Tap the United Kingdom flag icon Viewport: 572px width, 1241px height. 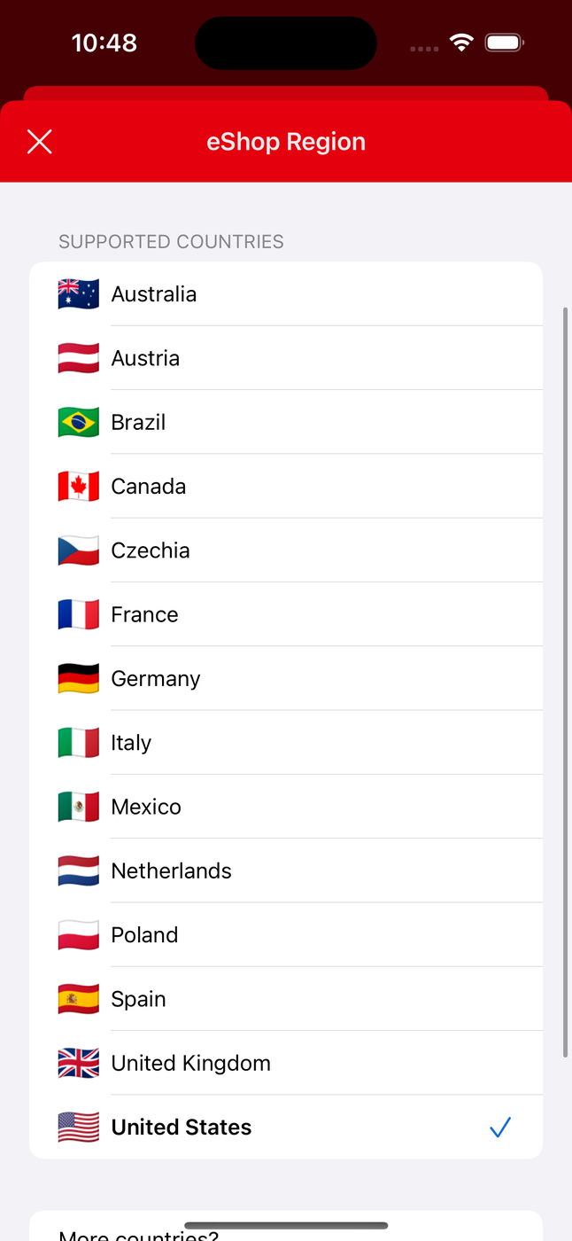[x=79, y=1063]
